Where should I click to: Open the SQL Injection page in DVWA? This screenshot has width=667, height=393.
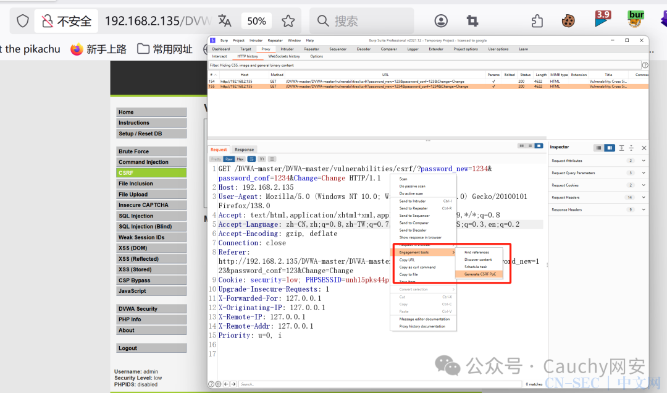click(x=151, y=216)
